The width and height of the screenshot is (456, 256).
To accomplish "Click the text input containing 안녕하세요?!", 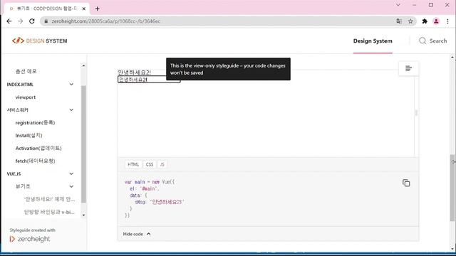I will [x=149, y=80].
